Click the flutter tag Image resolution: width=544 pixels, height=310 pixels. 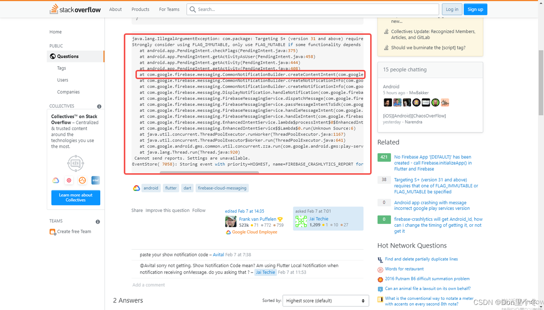click(x=171, y=188)
